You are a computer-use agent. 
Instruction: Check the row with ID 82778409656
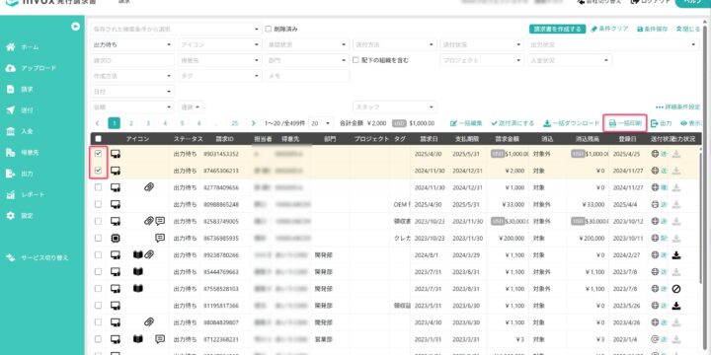point(99,187)
